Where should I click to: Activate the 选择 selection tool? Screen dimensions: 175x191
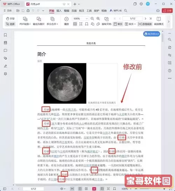[10, 24]
